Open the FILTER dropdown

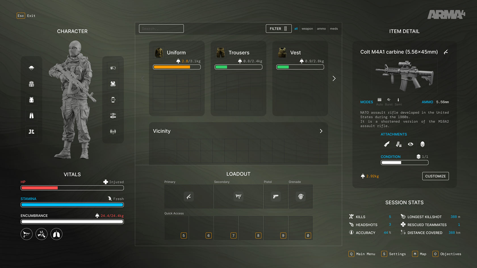(279, 29)
